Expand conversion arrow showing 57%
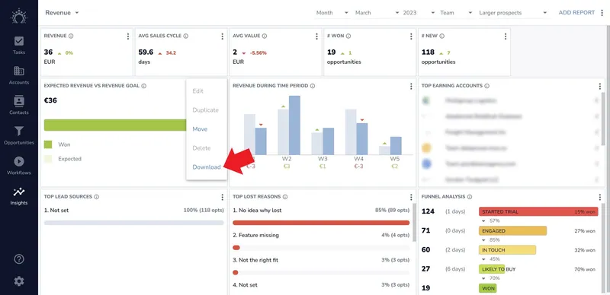Screen dimensions: 610x295 (483, 220)
